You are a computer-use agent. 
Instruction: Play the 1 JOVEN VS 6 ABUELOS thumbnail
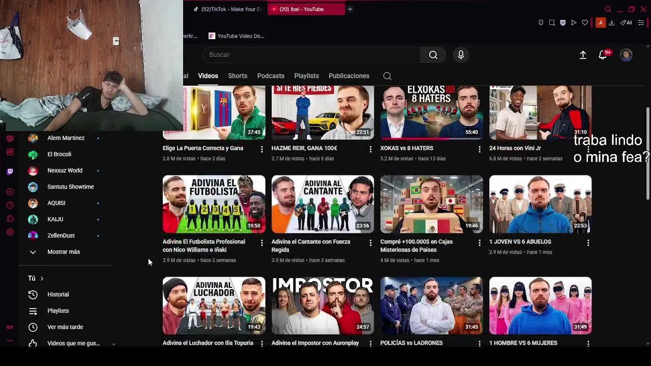pos(540,204)
